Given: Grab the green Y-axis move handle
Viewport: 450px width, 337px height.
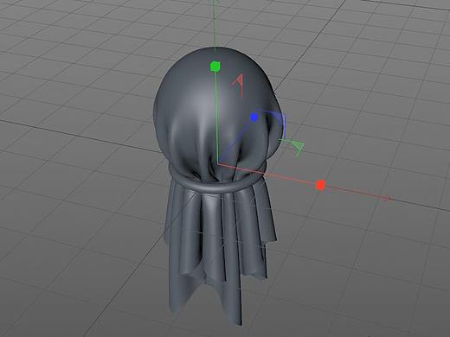Looking at the screenshot, I should pyautogui.click(x=215, y=67).
